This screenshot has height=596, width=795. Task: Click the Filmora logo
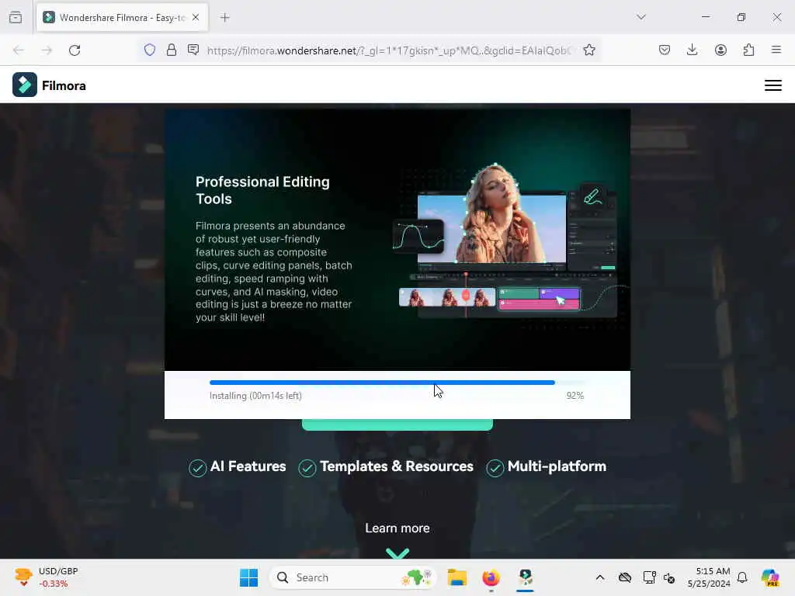click(x=49, y=85)
